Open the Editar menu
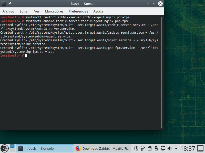This screenshot has height=153, width=205. 24,11
